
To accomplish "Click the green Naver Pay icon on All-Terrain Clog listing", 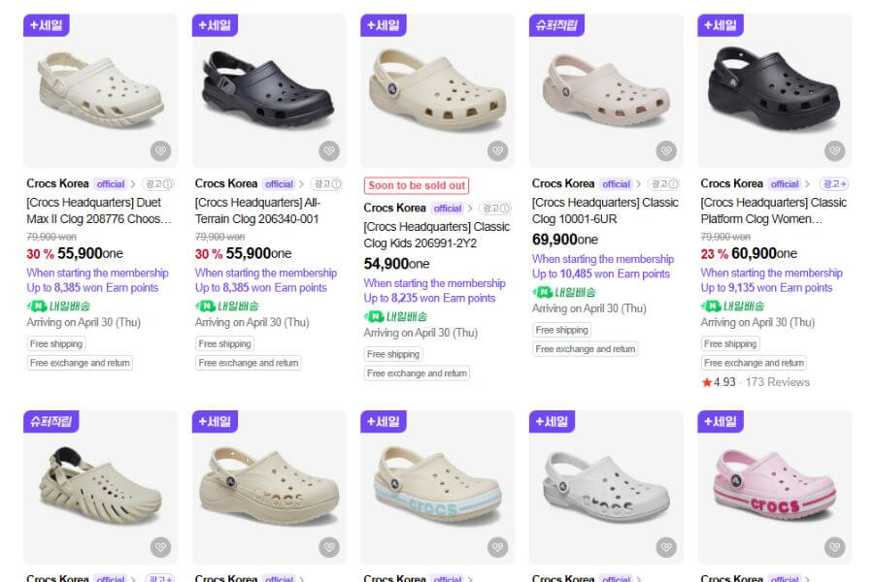I will tap(207, 307).
